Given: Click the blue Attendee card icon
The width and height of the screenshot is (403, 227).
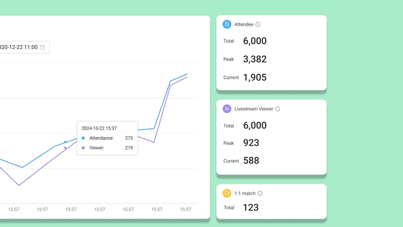Looking at the screenshot, I should [226, 24].
